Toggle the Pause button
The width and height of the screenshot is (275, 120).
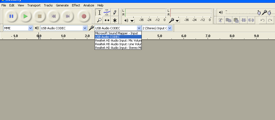[12, 16]
